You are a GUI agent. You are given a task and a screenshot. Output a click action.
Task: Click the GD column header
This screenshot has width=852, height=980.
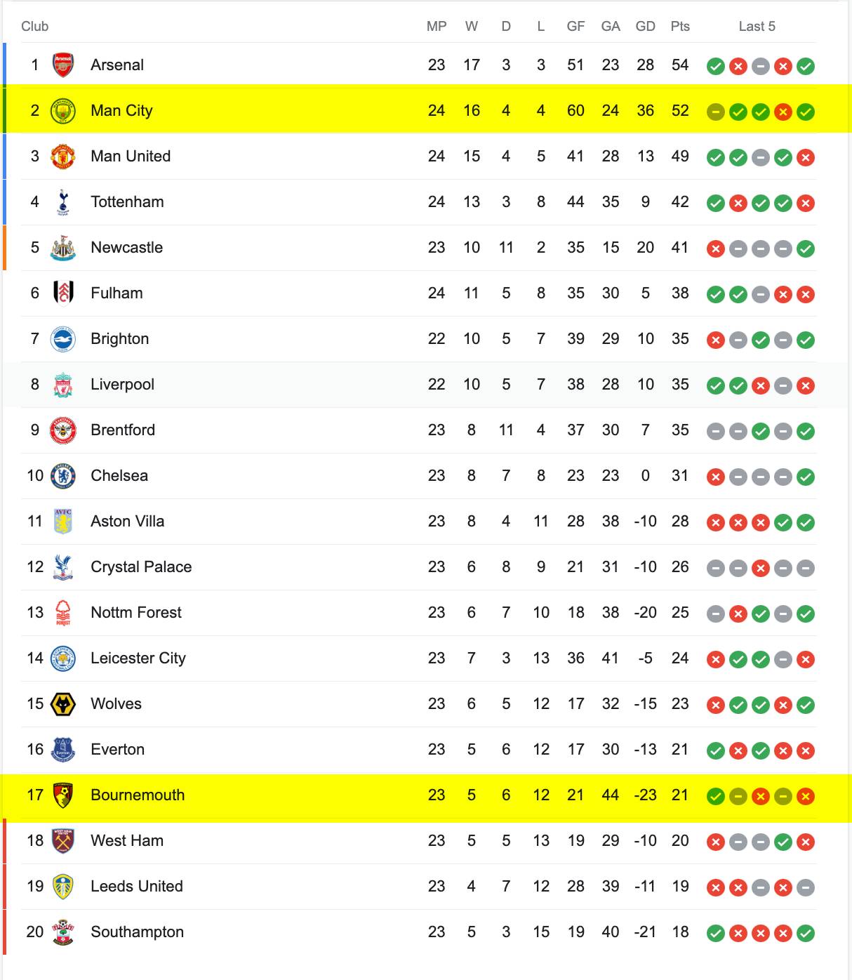pyautogui.click(x=645, y=27)
